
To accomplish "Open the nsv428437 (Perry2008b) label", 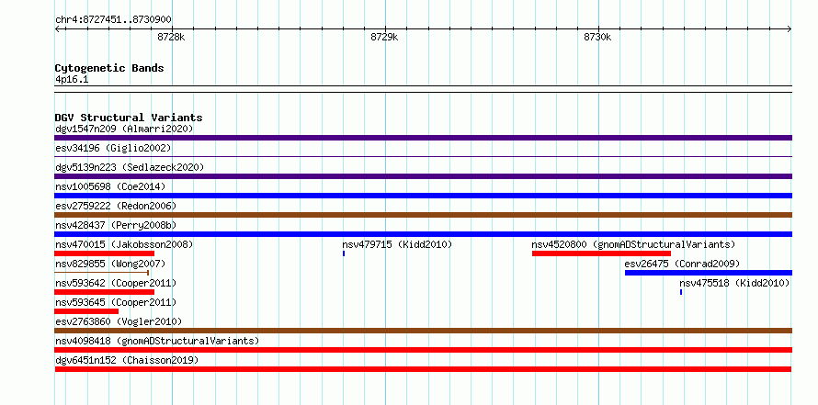I will point(116,225).
